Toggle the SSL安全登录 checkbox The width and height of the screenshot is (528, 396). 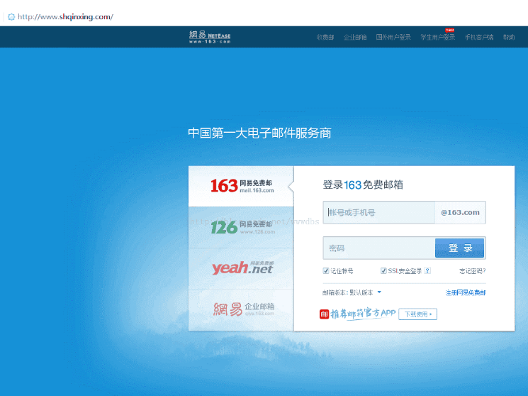383,270
